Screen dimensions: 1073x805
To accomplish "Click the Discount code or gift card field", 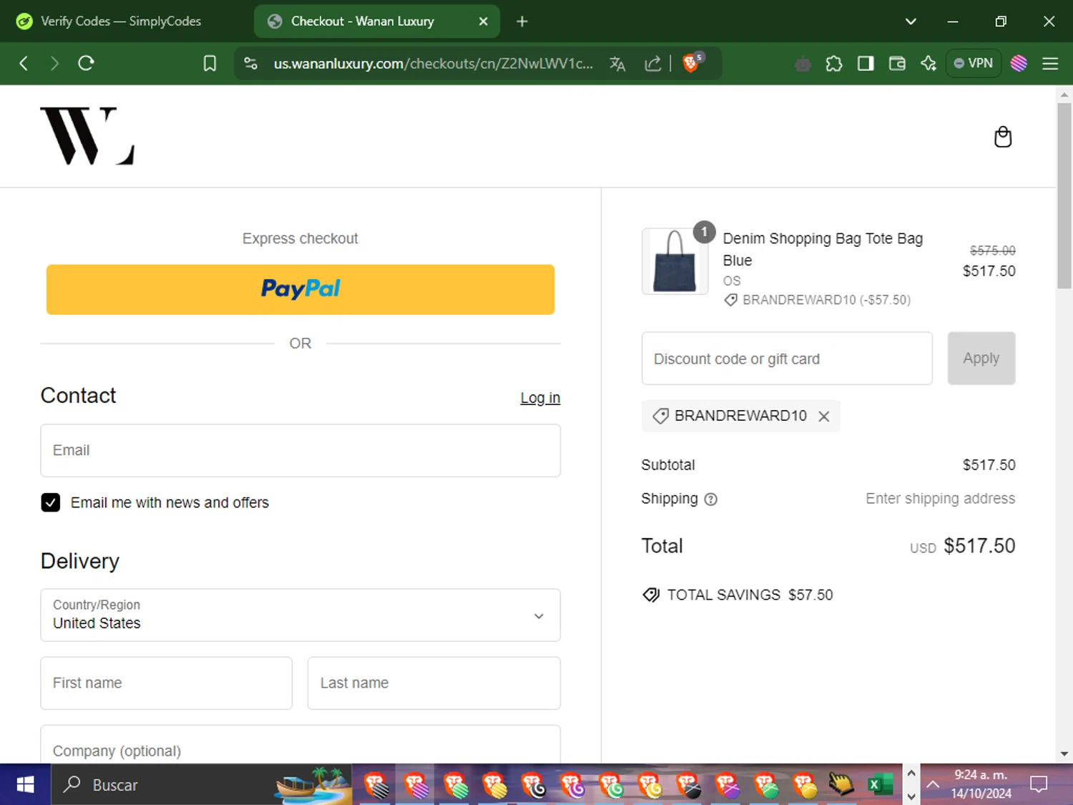I will (x=787, y=358).
